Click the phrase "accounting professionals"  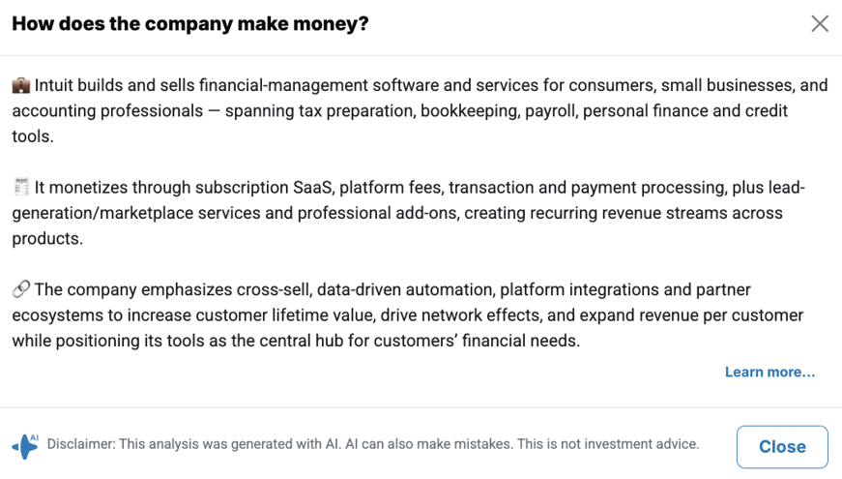(x=106, y=110)
